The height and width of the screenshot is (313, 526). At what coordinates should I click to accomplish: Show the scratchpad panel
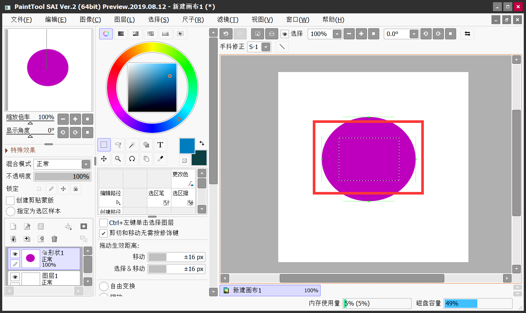[x=180, y=34]
